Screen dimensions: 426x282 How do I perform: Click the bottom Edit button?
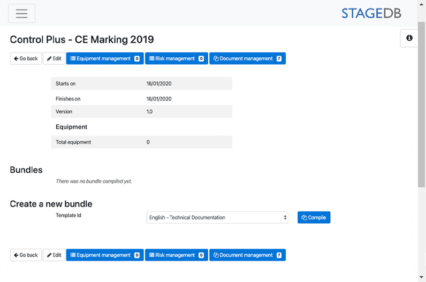click(54, 255)
